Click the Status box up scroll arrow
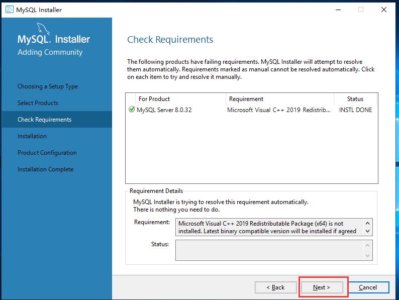Screen dimensions: 399x300 [x=367, y=245]
